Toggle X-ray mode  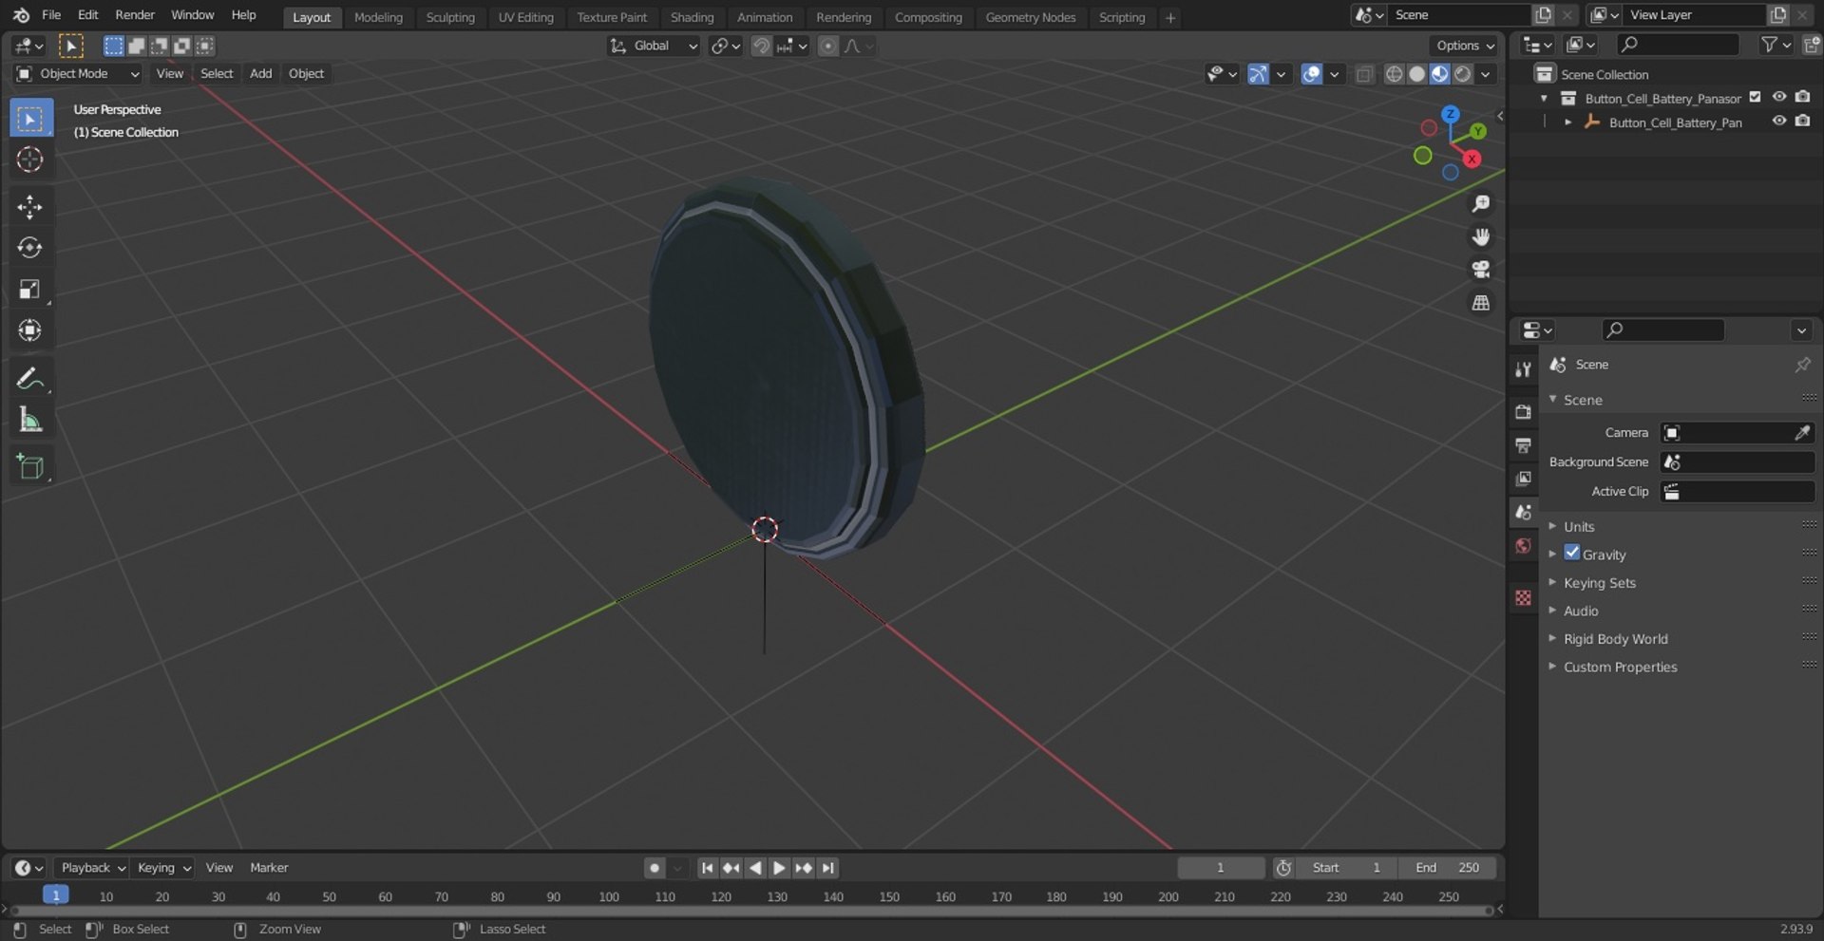pyautogui.click(x=1364, y=74)
